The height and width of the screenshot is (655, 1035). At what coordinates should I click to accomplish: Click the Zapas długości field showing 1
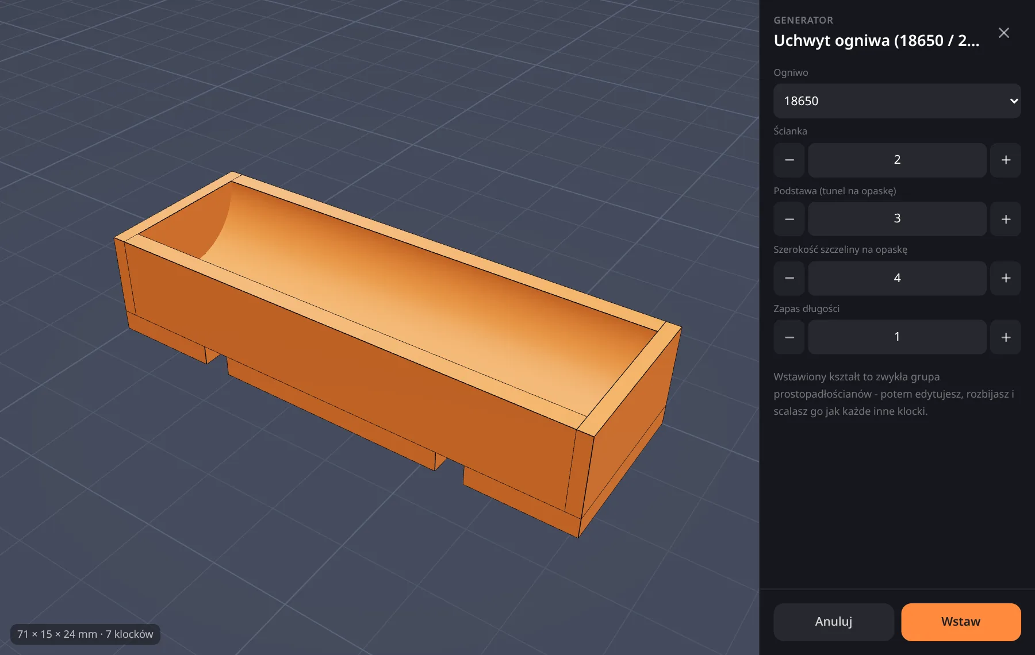tap(897, 337)
